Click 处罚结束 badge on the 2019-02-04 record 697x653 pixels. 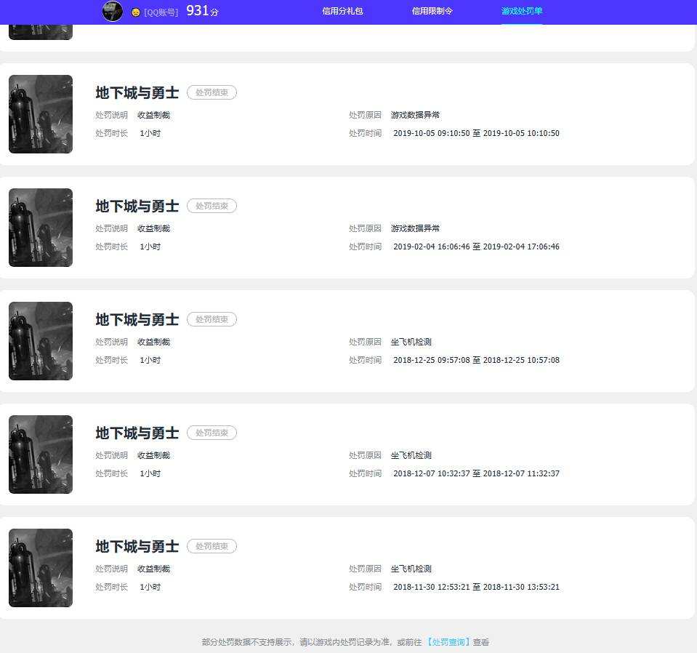tap(211, 206)
